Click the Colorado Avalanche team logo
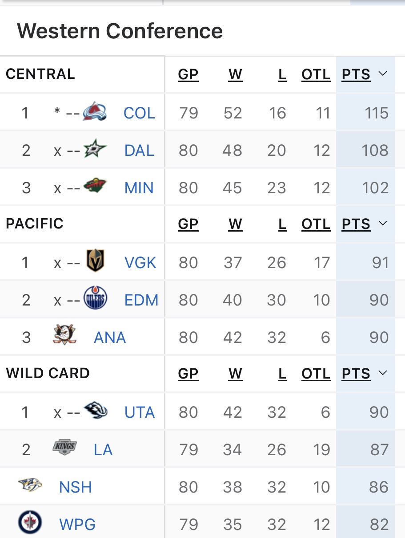405x538 pixels. (x=95, y=112)
